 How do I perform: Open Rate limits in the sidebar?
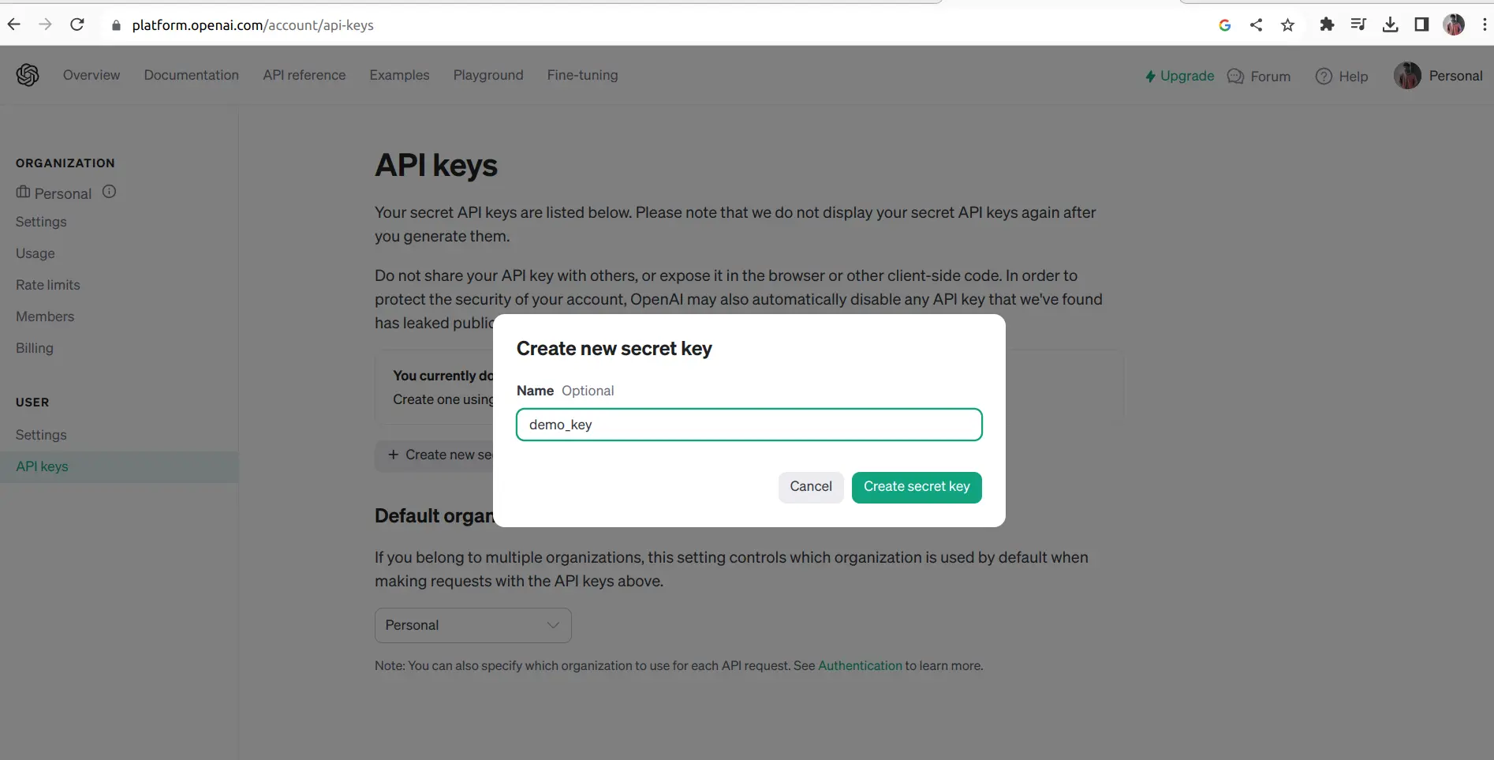(x=48, y=285)
